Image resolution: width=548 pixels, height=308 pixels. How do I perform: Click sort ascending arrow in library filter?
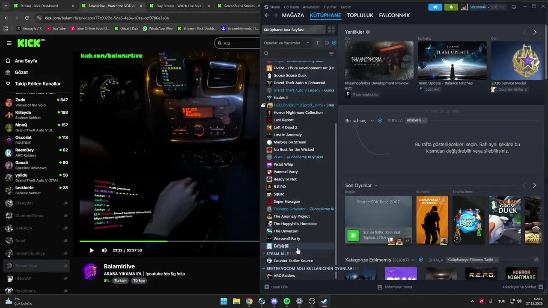click(317, 43)
